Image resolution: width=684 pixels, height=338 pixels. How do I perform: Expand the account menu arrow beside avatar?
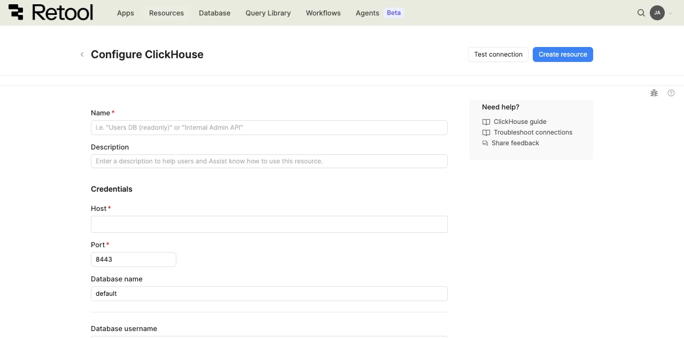671,13
